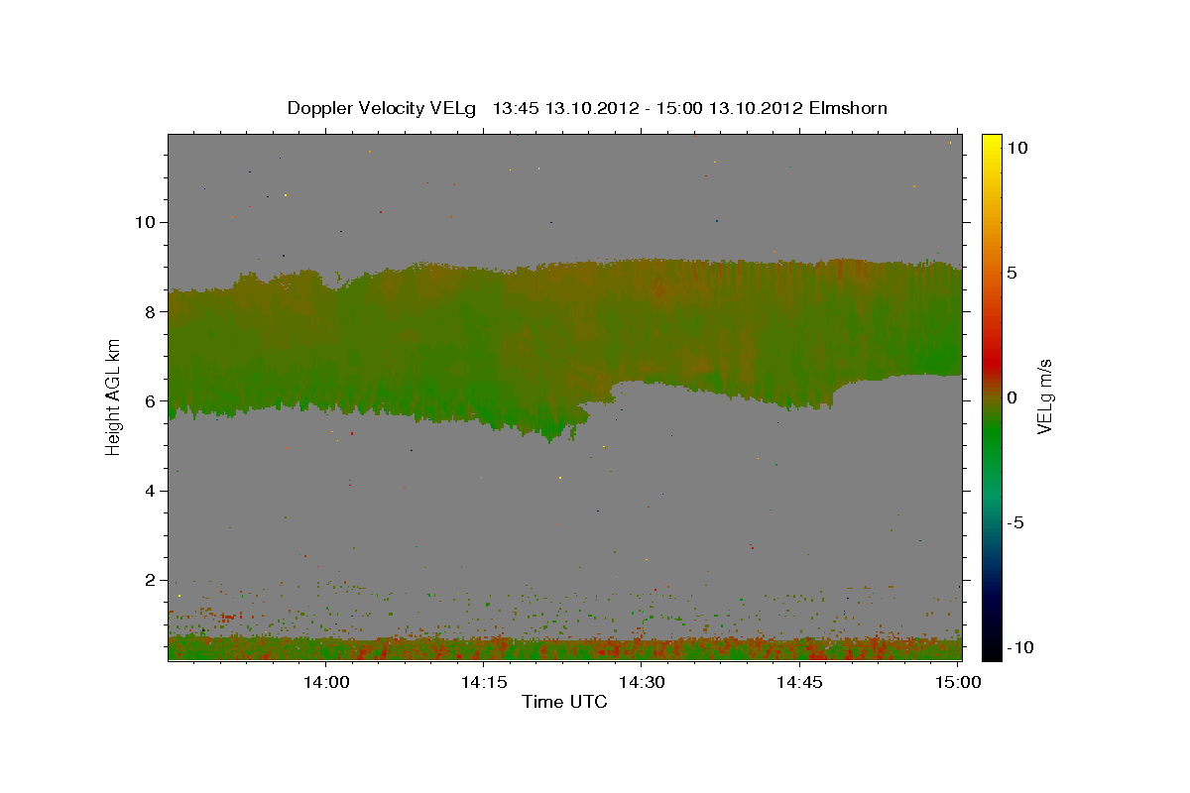The width and height of the screenshot is (1190, 793).
Task: Click the 14:00 time tick label
Action: coord(325,682)
